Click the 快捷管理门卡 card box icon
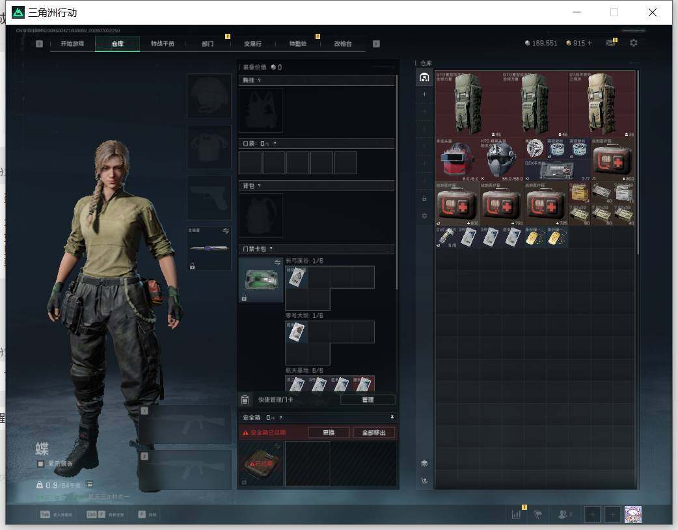This screenshot has width=678, height=530. 245,399
